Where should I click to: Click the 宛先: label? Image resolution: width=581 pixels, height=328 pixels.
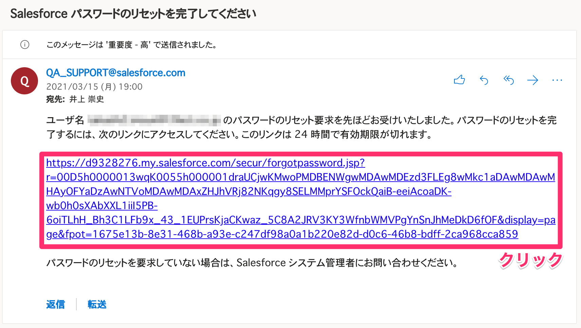click(56, 99)
